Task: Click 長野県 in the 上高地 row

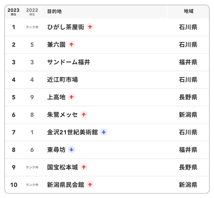Action: pos(188,97)
